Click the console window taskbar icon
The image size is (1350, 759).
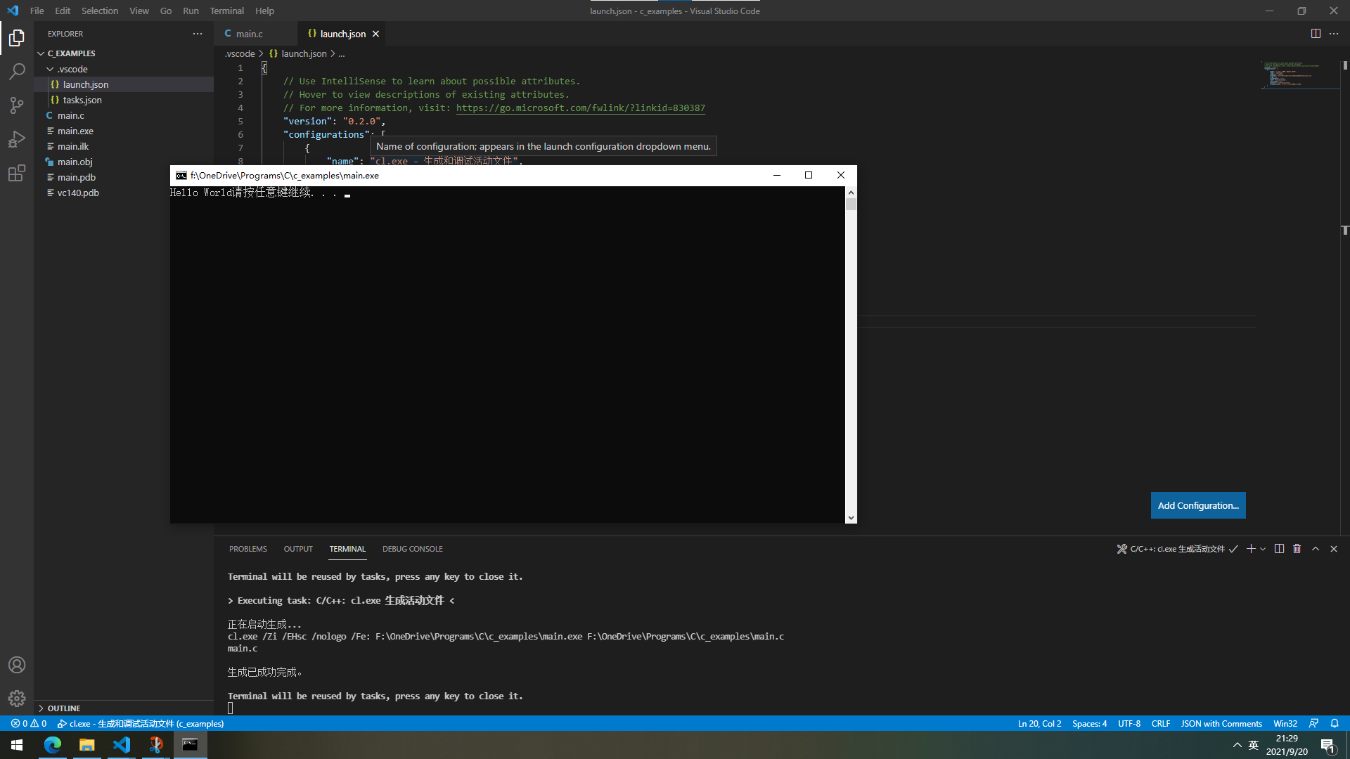pyautogui.click(x=190, y=745)
